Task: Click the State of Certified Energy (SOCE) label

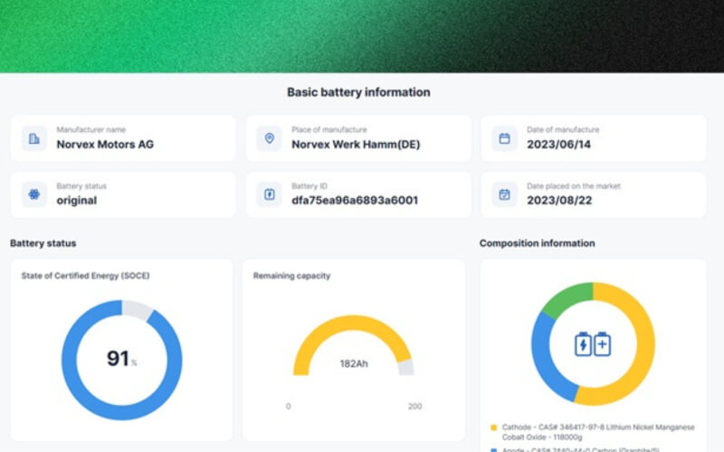Action: 85,276
